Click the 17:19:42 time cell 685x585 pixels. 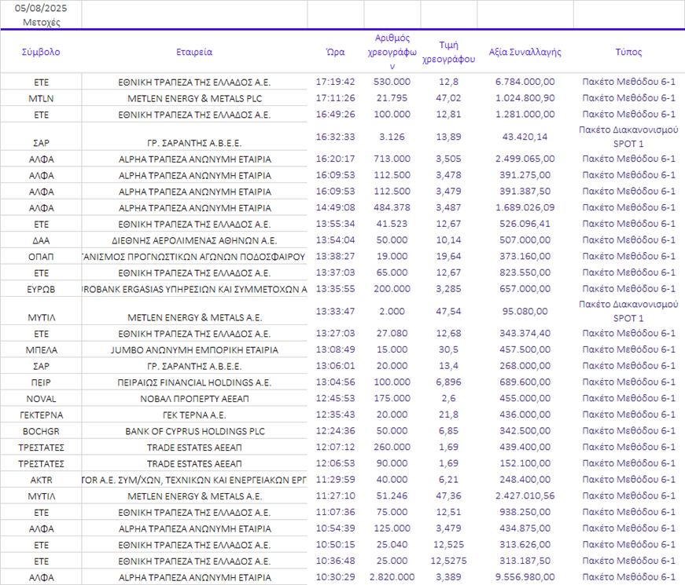coord(335,82)
